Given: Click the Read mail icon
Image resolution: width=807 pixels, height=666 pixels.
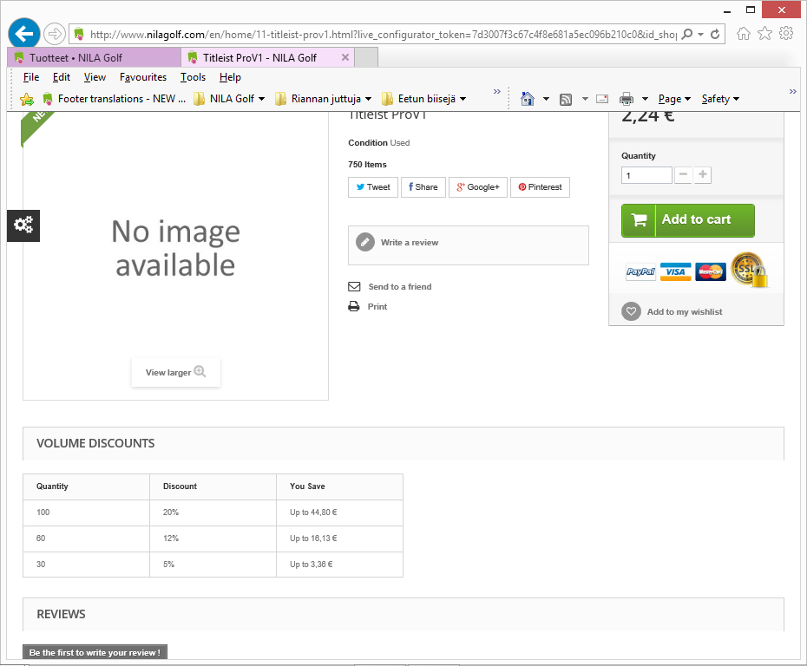Looking at the screenshot, I should (602, 99).
